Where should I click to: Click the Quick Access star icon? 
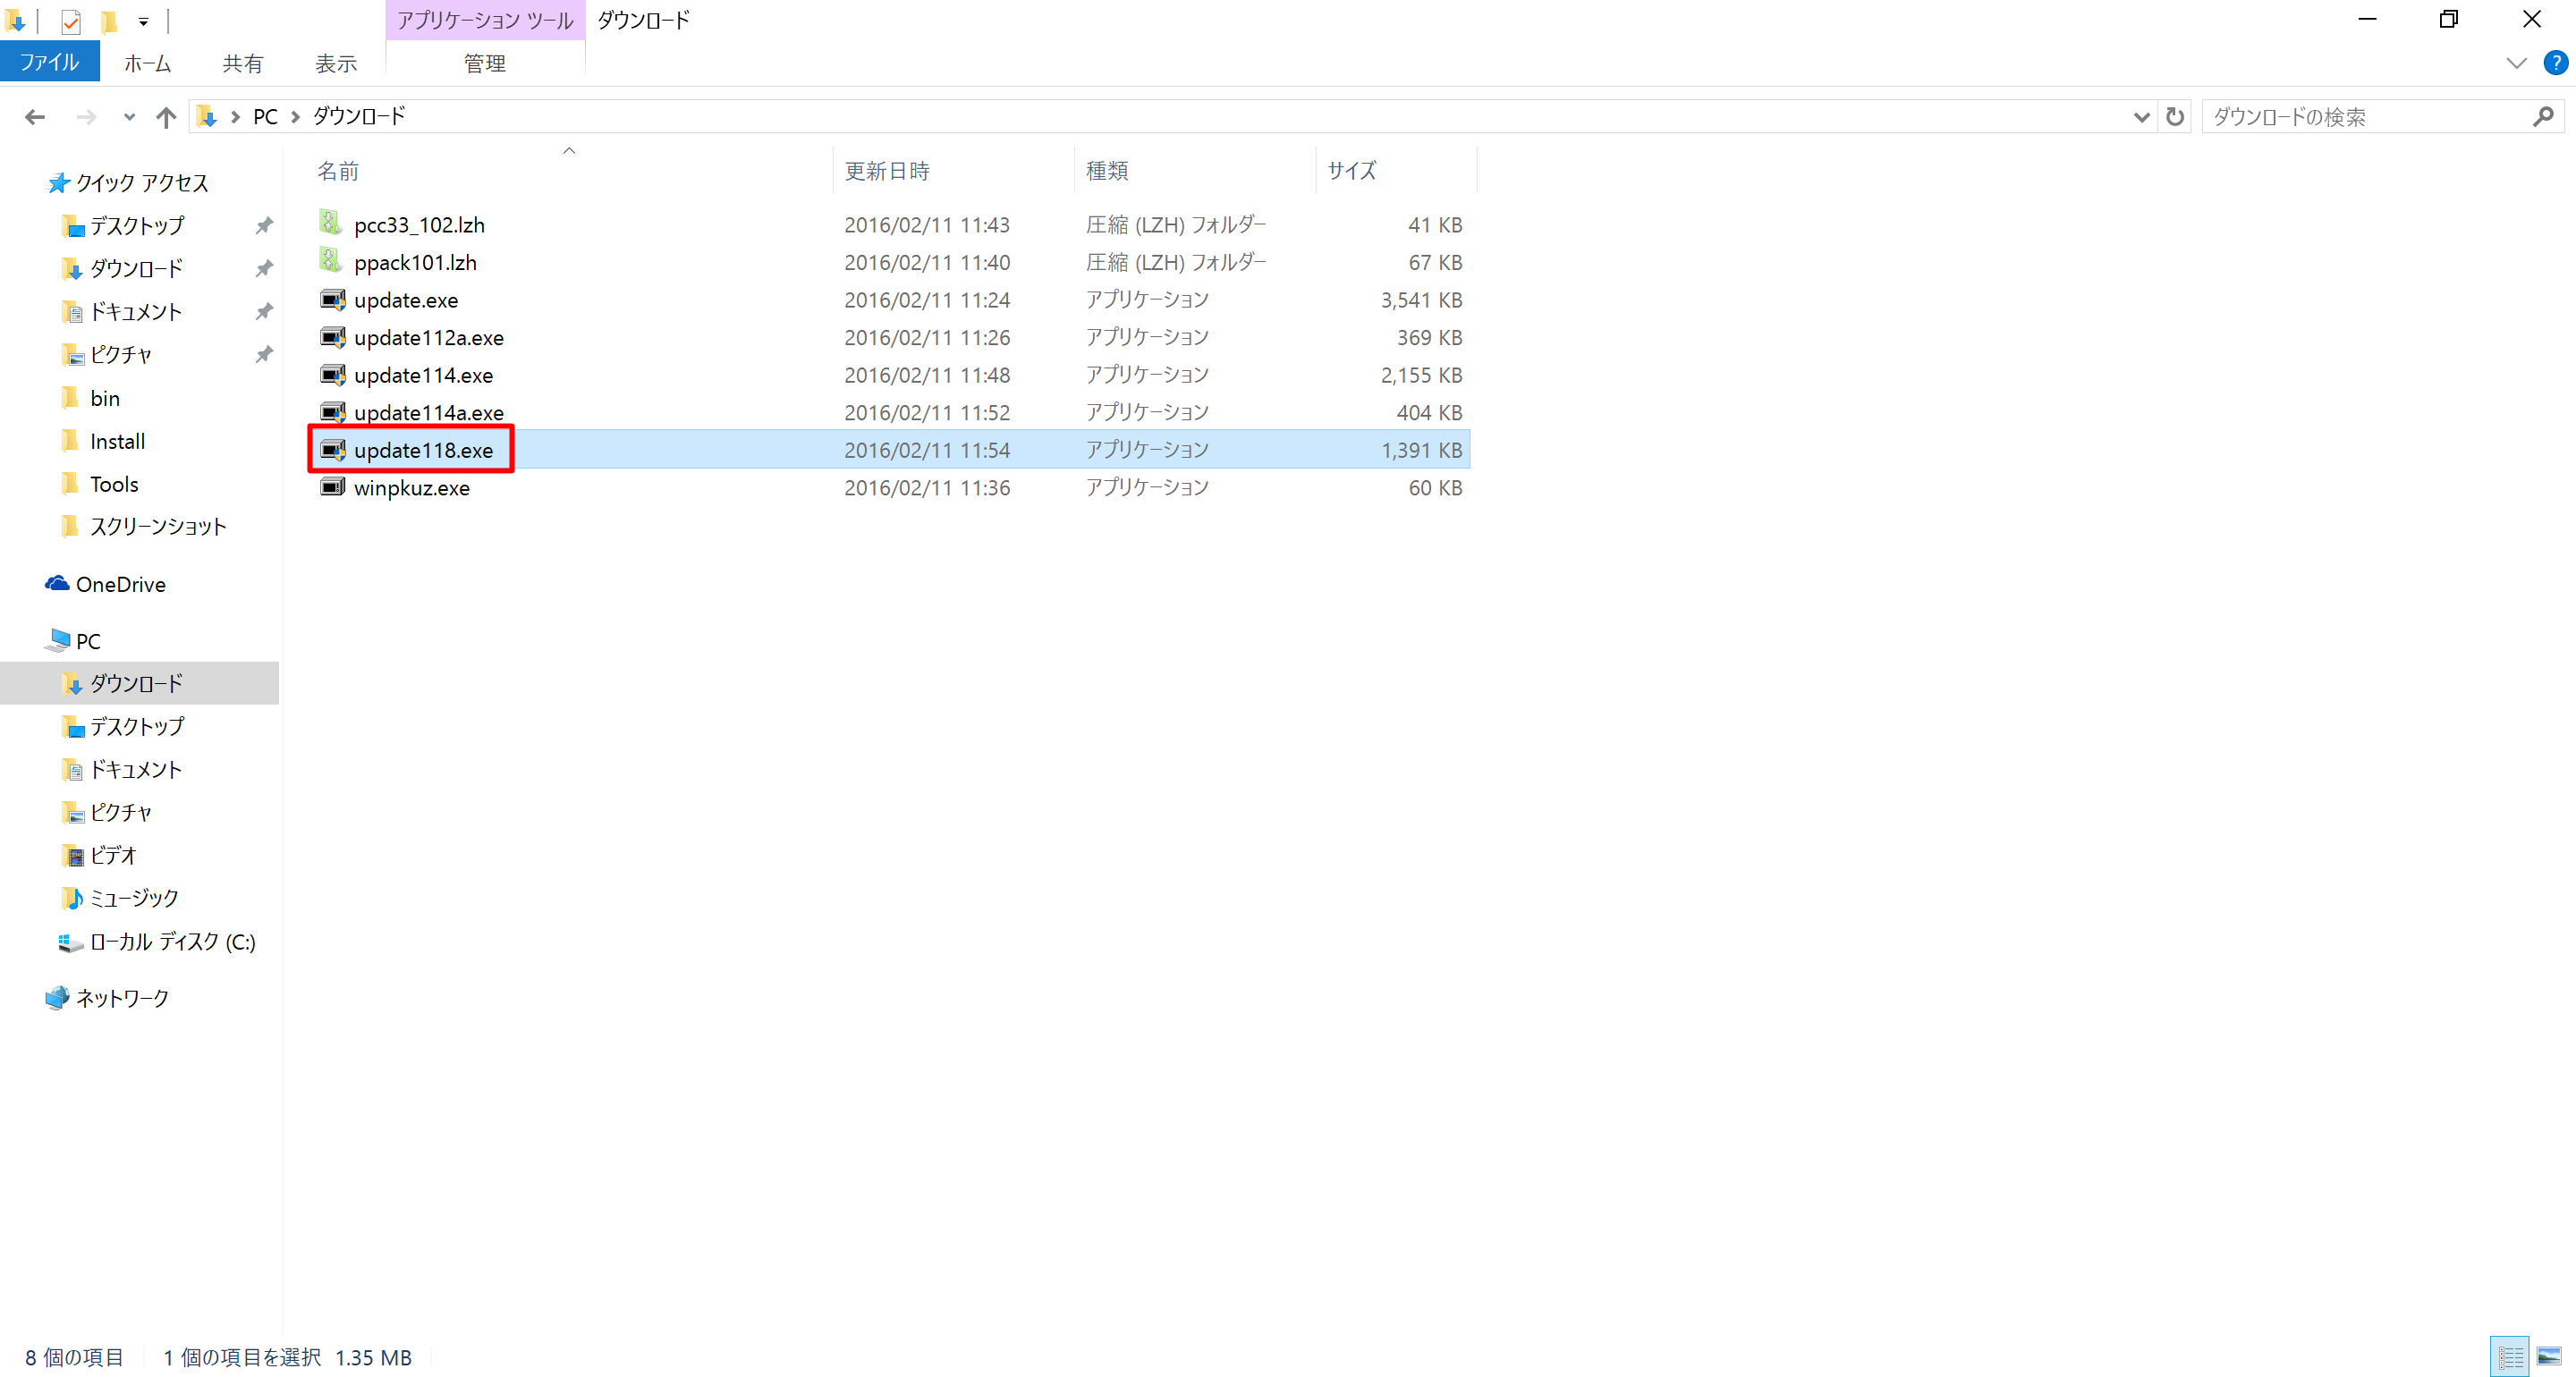[x=58, y=182]
